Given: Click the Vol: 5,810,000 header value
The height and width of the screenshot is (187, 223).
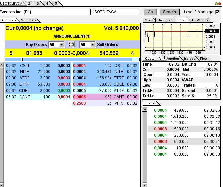Looking at the screenshot, I should coord(121,28).
